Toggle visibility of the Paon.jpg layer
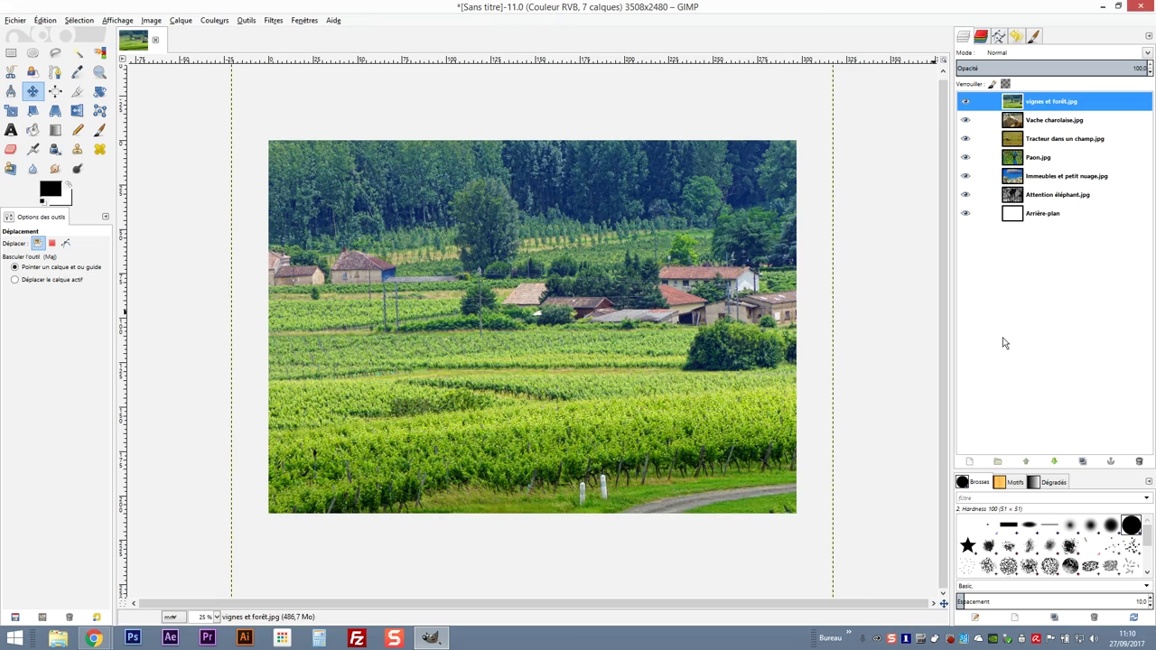This screenshot has height=650, width=1156. point(965,158)
